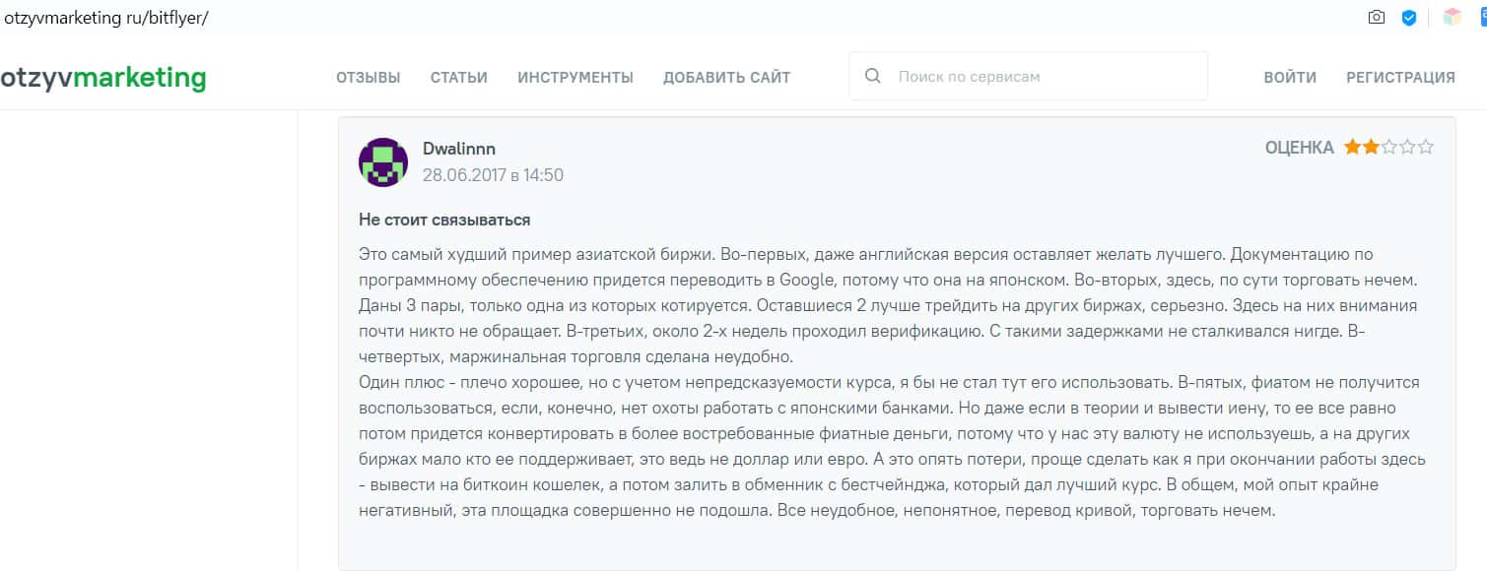The image size is (1487, 571).
Task: Open the СТАТЬИ menu item
Action: point(459,78)
